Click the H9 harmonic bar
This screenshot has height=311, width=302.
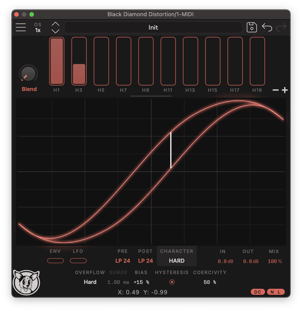(x=146, y=61)
